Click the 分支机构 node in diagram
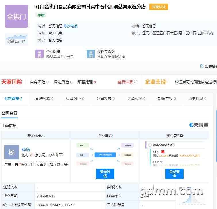217x209 pixels. [x=128, y=155]
